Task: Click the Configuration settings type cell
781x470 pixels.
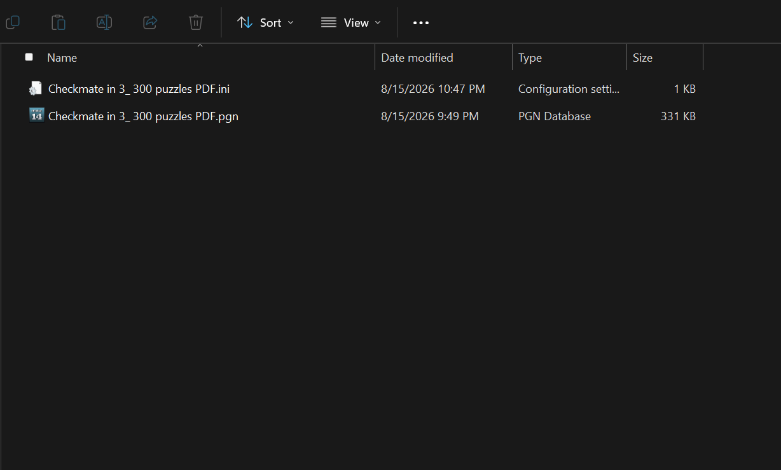Action: coord(569,89)
